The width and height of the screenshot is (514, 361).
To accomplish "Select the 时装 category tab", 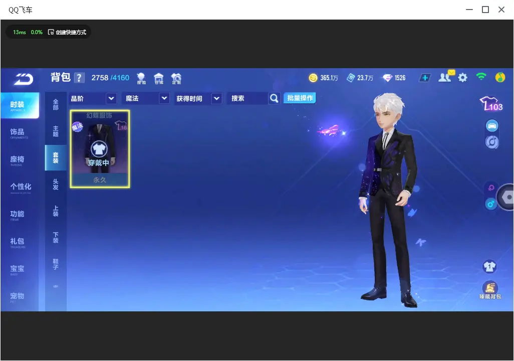I will pyautogui.click(x=20, y=105).
